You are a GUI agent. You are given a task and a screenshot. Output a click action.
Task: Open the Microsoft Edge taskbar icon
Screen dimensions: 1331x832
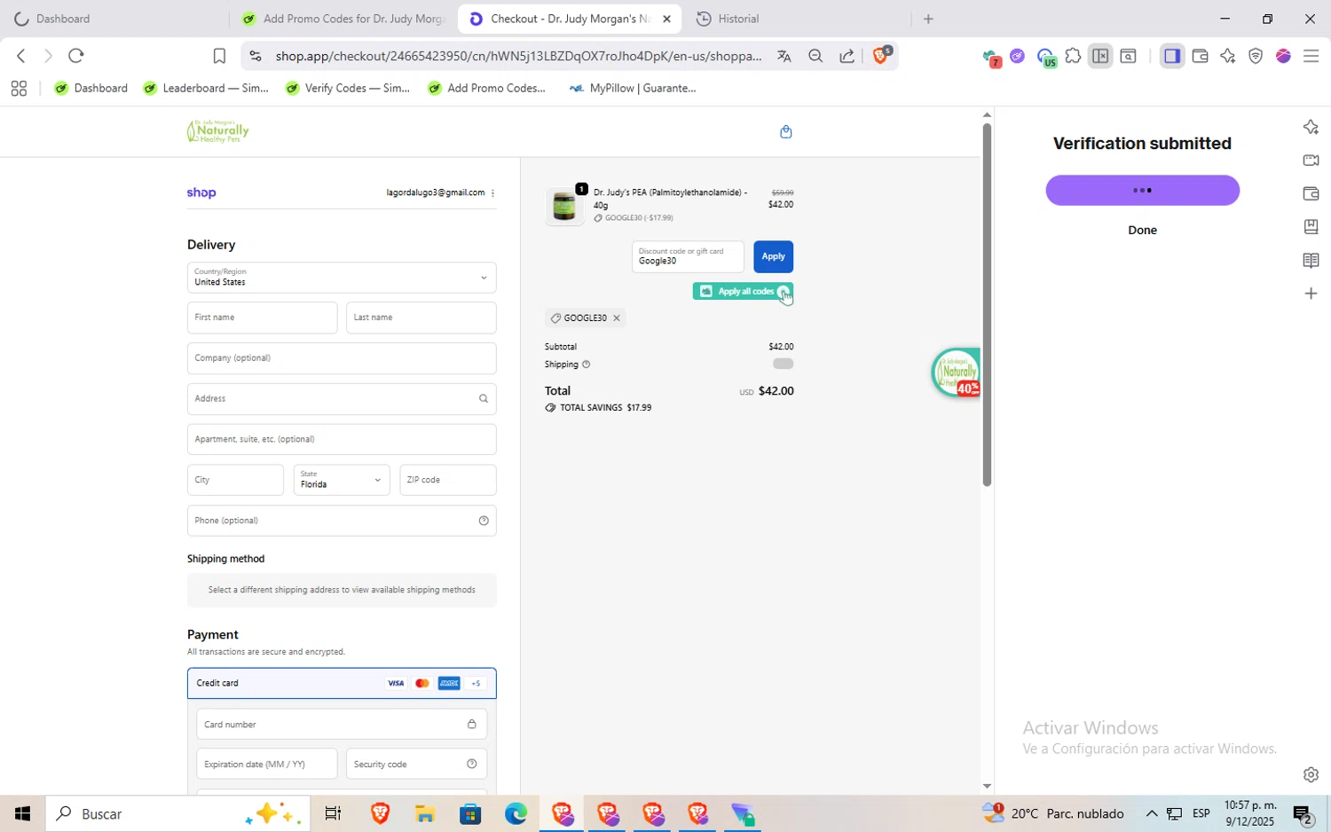click(516, 813)
